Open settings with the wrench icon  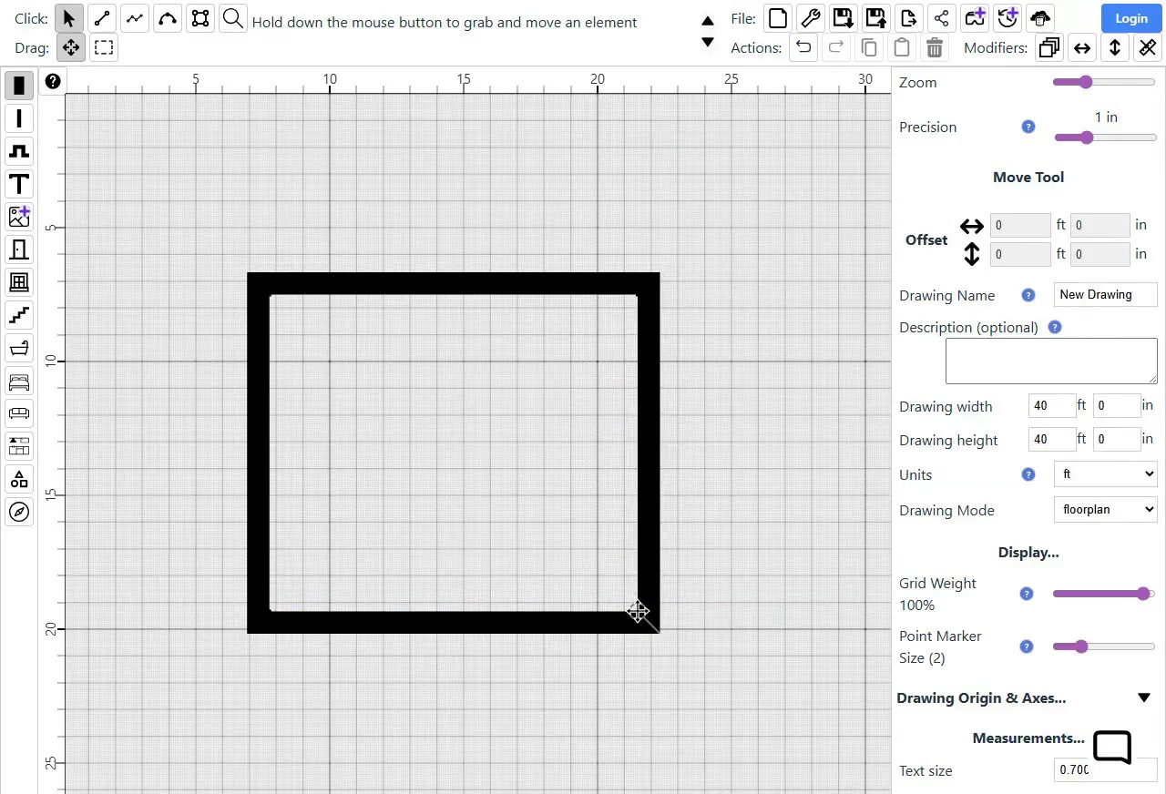[810, 18]
